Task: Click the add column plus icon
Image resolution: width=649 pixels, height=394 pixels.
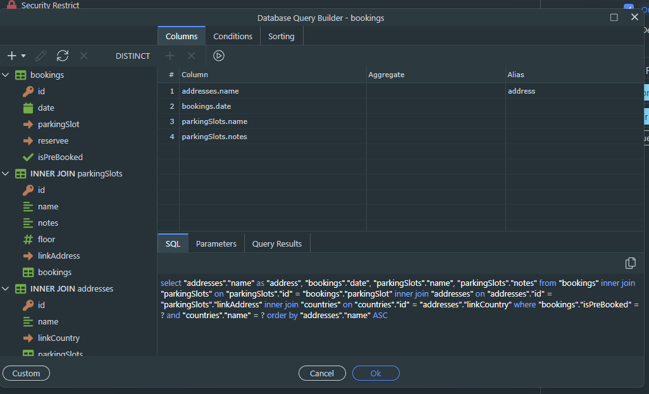Action: click(170, 56)
